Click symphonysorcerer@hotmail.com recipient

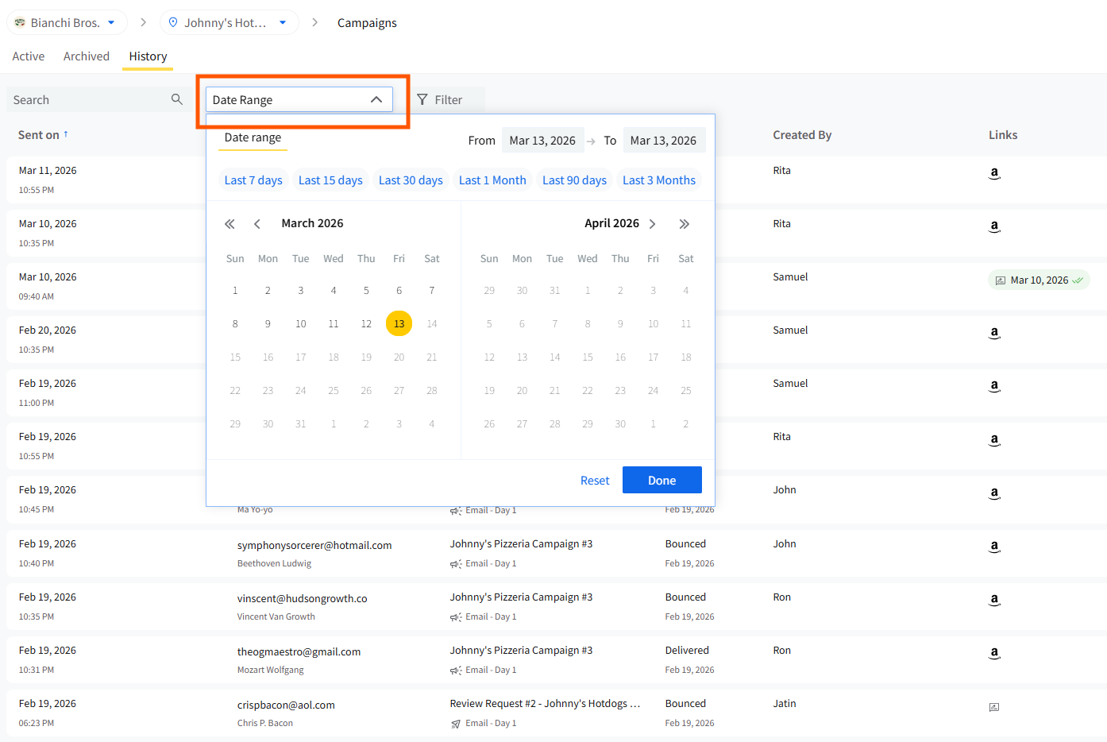(x=314, y=545)
